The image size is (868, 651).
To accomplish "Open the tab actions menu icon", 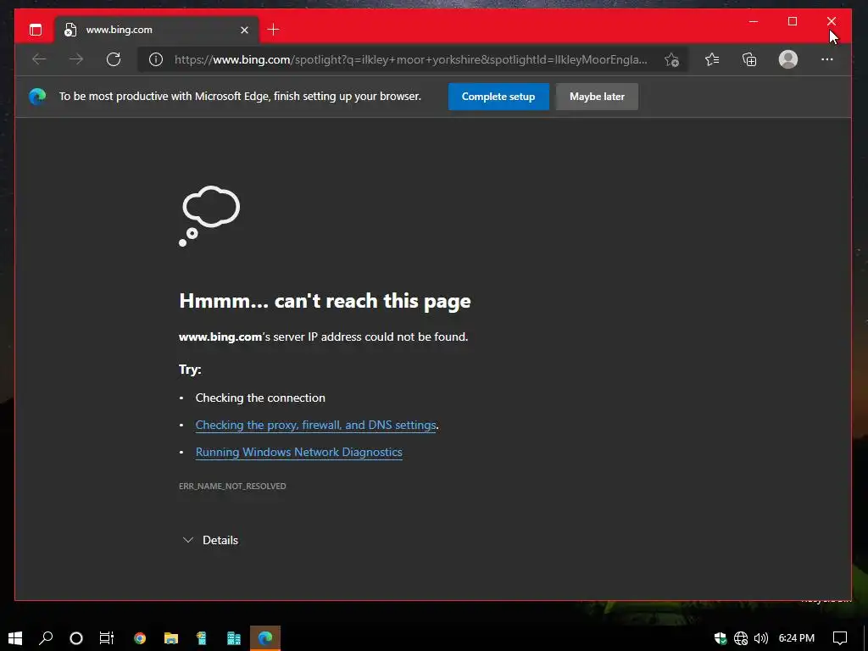I will (36, 30).
